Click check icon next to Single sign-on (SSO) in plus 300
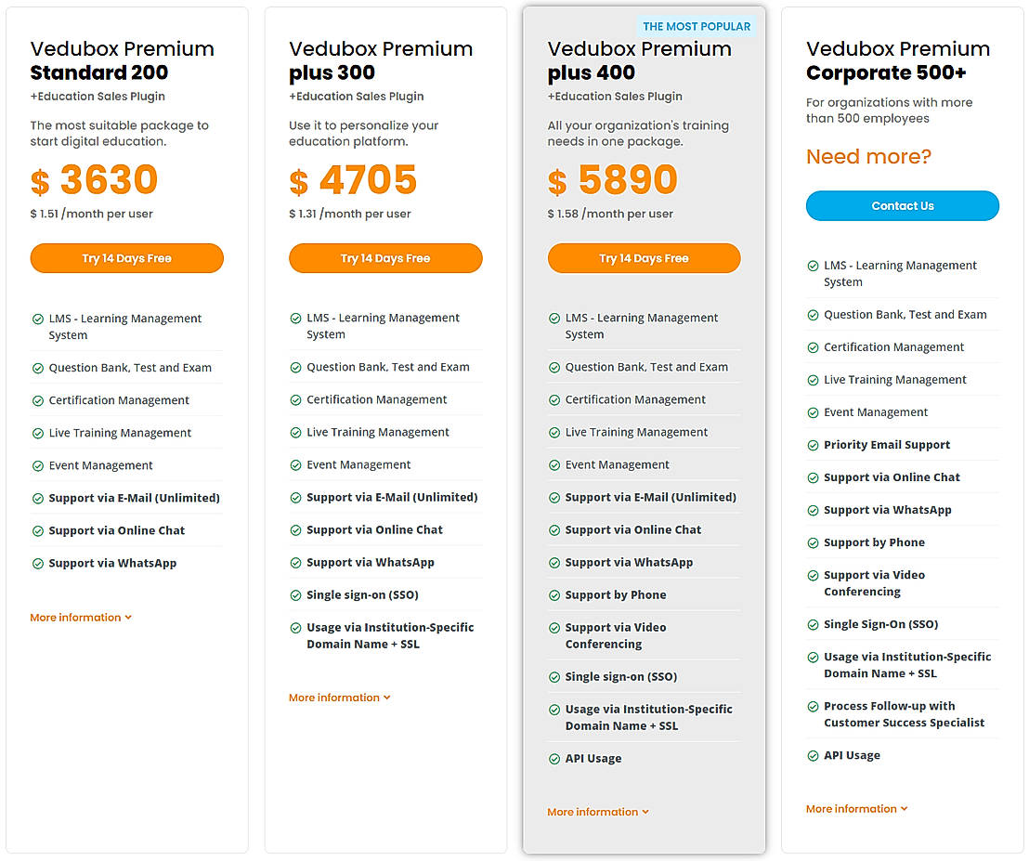Viewport: 1029px width, 861px height. [295, 595]
